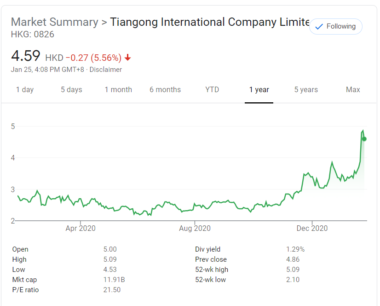Click the Open value 5.00
The height and width of the screenshot is (306, 380).
tap(110, 249)
